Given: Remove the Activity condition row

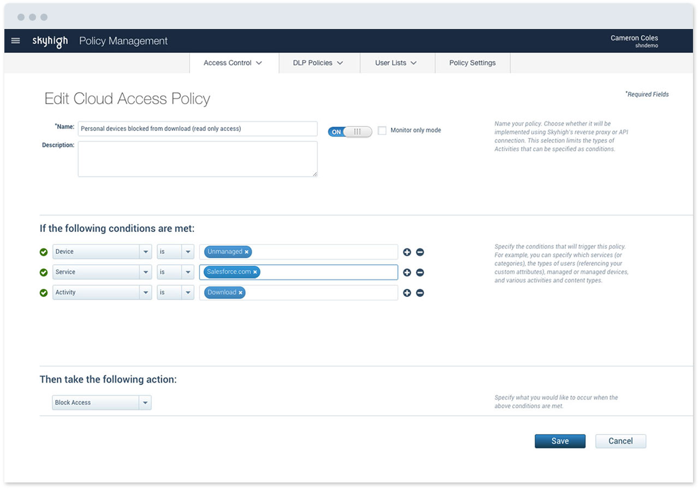Looking at the screenshot, I should tap(420, 293).
